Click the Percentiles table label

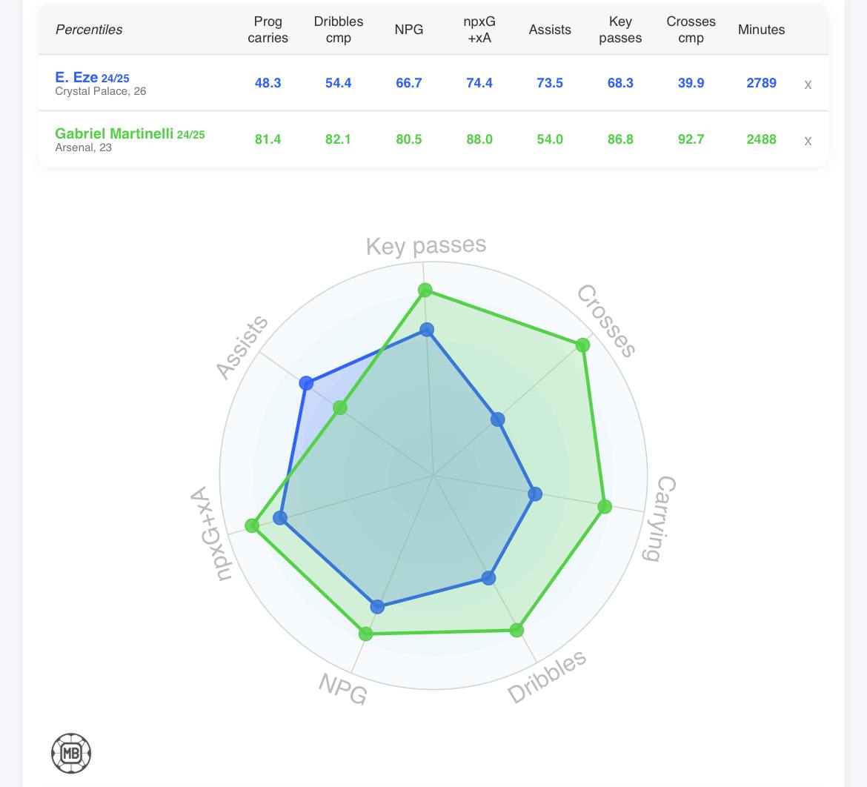click(x=89, y=30)
